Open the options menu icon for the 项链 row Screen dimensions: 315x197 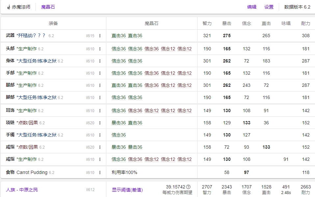click(100, 123)
